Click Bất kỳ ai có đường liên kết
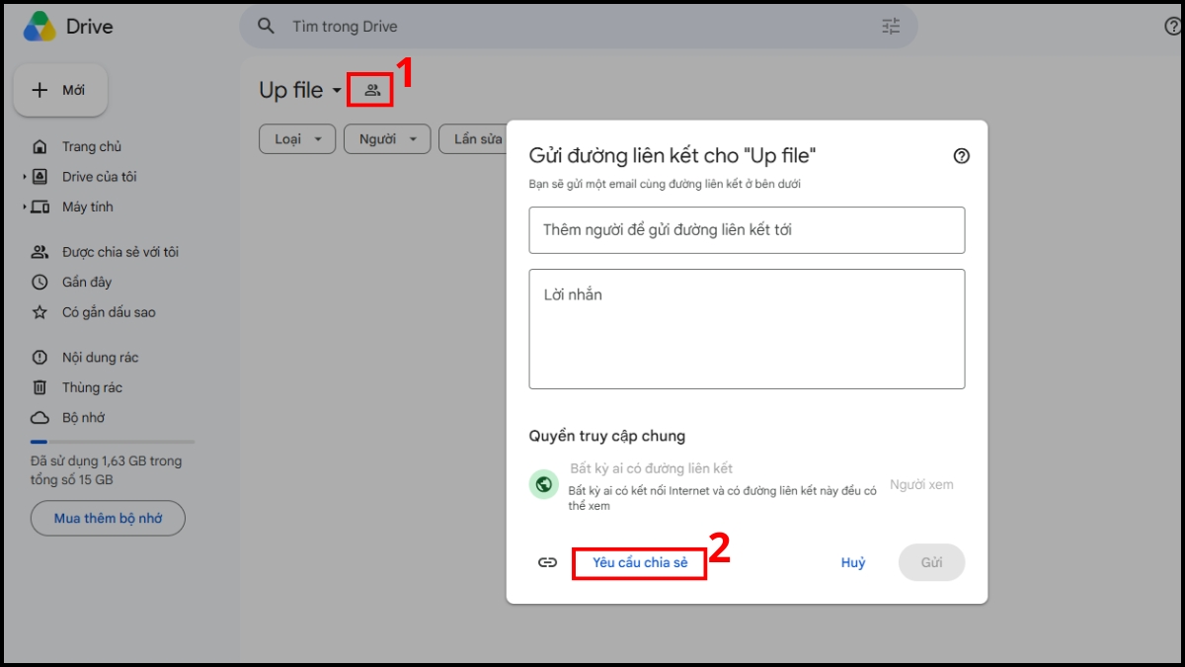The height and width of the screenshot is (667, 1185). coord(652,468)
